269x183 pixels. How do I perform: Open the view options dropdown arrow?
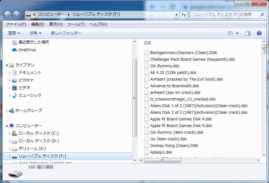point(237,33)
